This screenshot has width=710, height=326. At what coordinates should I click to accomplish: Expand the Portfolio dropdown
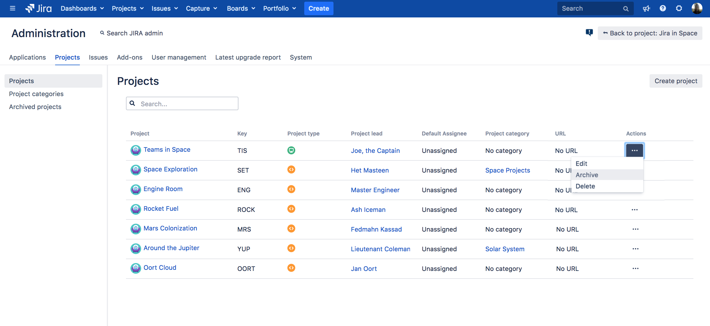pyautogui.click(x=280, y=8)
